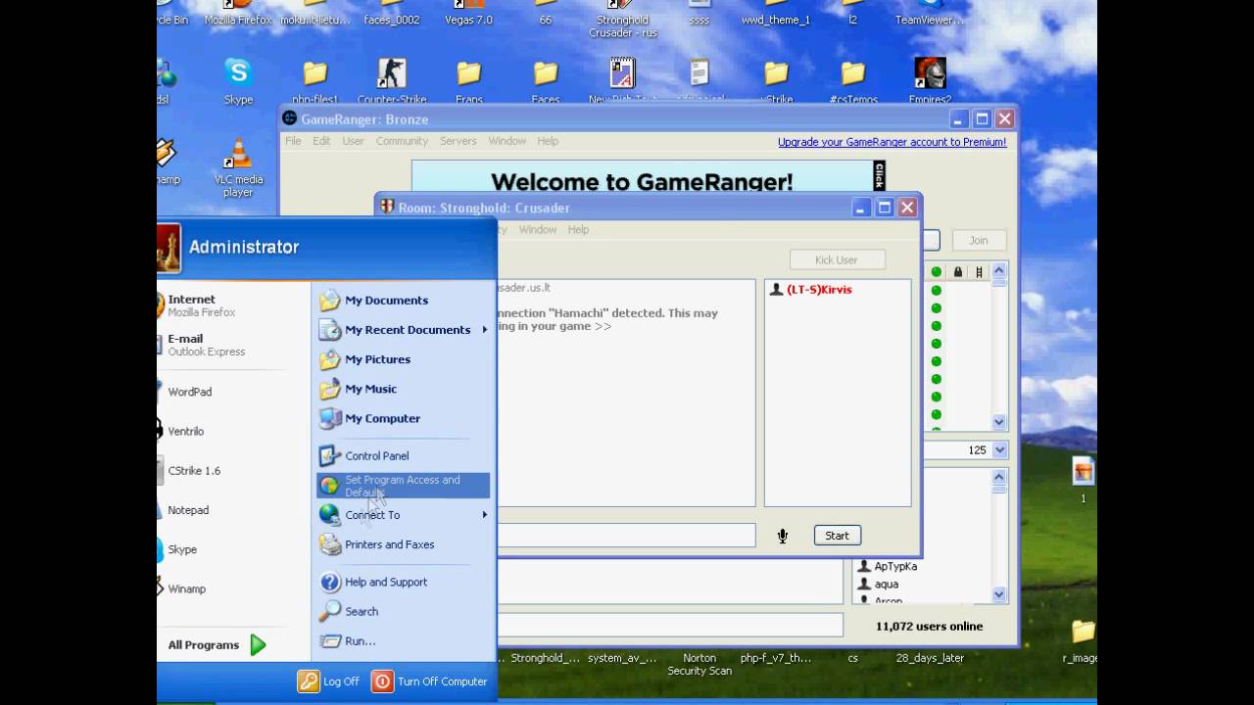Screen dimensions: 1254x705
Task: Click the green status column header icon
Action: click(936, 272)
